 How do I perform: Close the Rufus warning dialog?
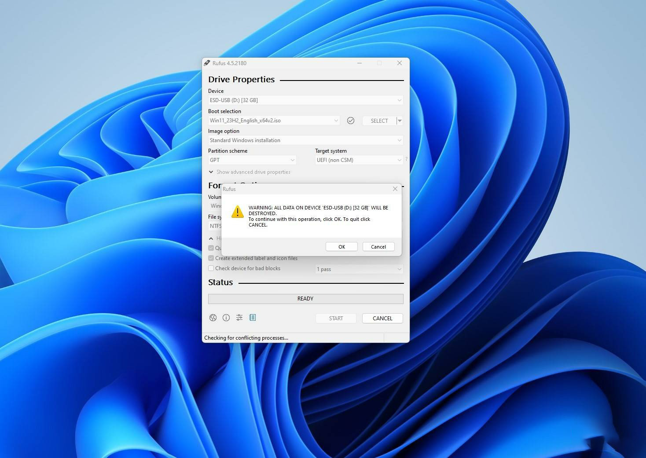click(x=395, y=189)
